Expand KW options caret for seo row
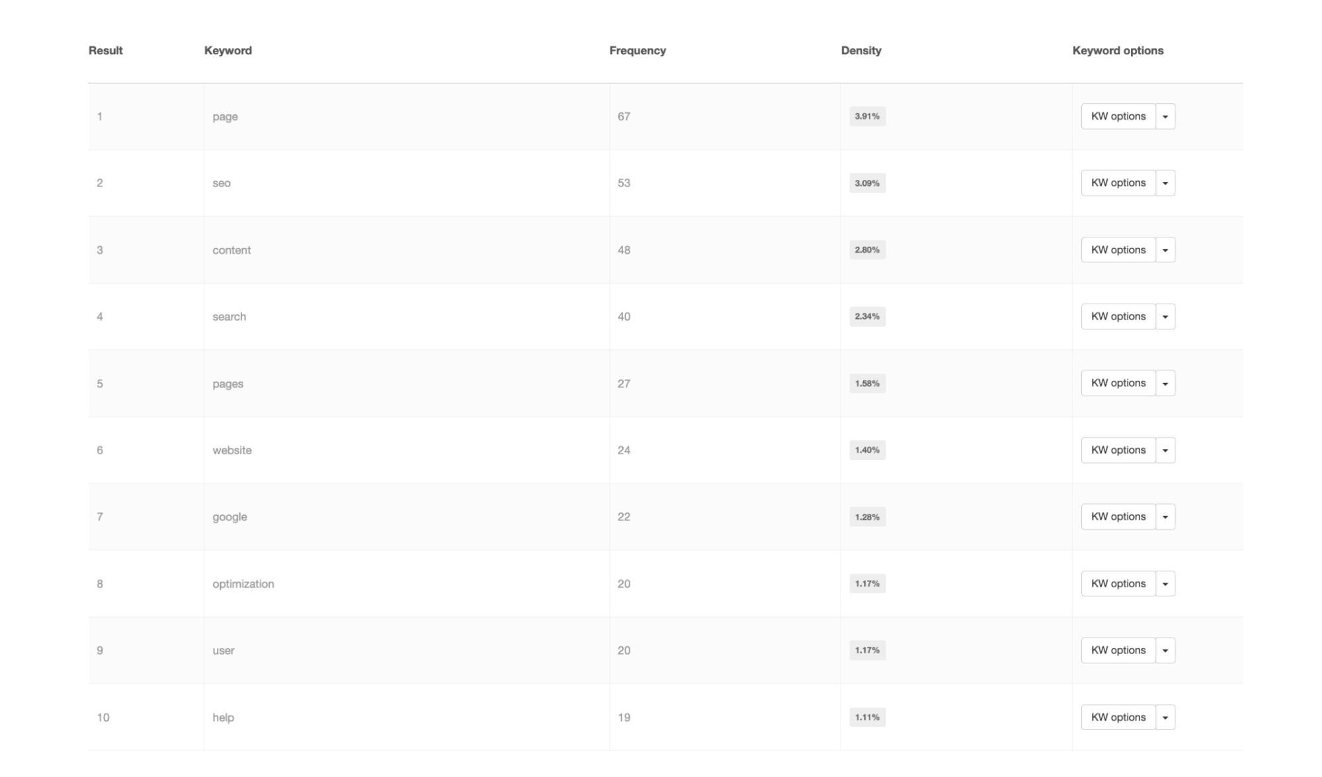Image resolution: width=1322 pixels, height=777 pixels. [x=1165, y=183]
